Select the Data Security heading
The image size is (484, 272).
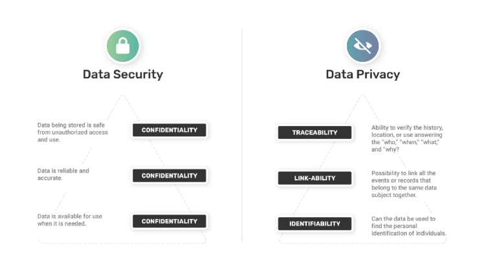coord(123,74)
